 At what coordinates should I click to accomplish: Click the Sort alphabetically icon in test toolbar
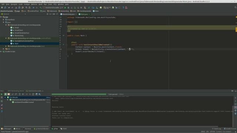pos(13,94)
